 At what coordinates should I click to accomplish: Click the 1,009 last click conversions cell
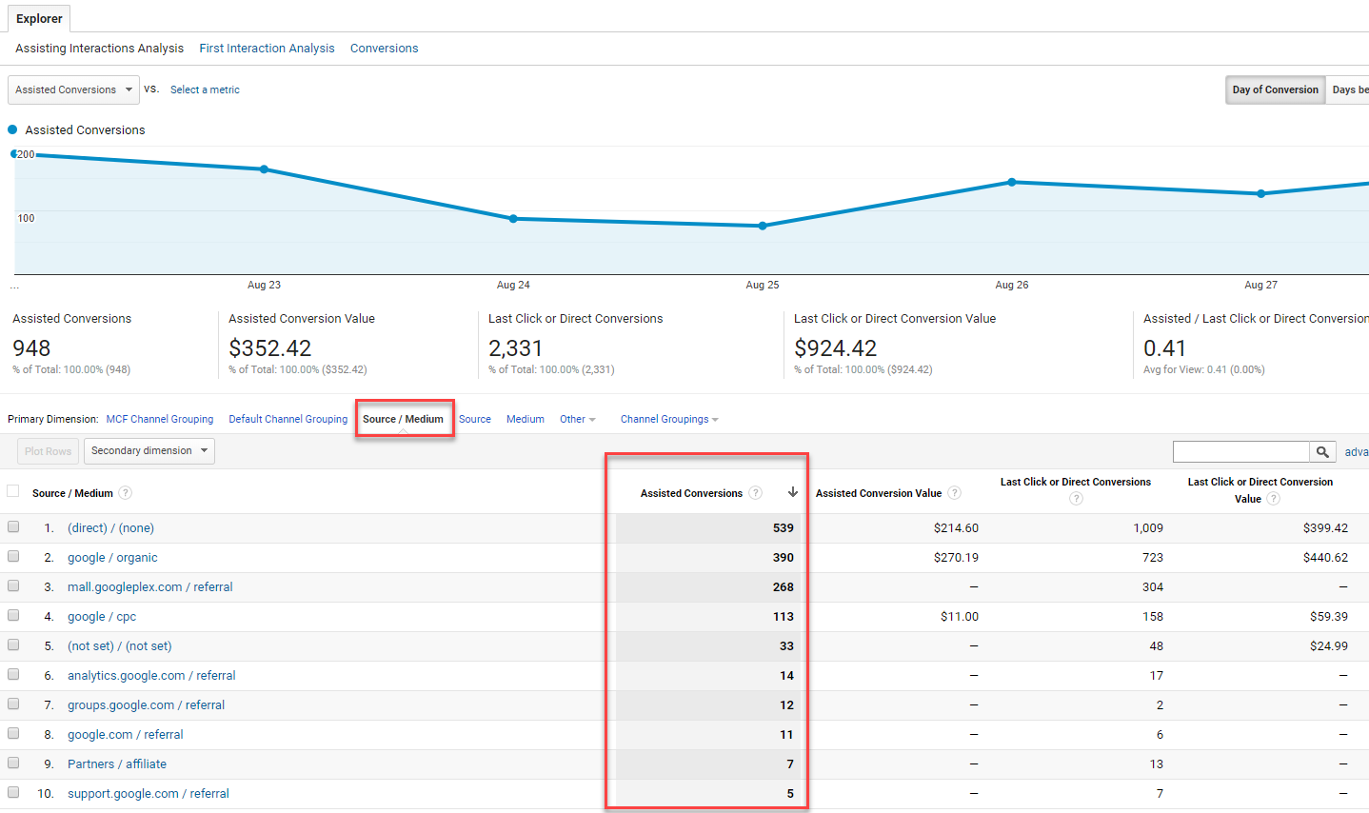pyautogui.click(x=1148, y=527)
